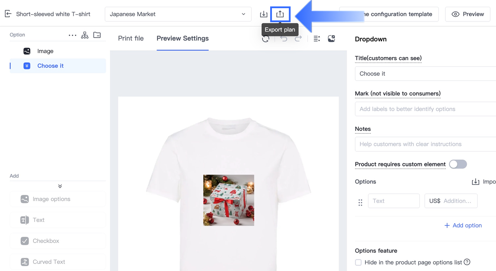The image size is (496, 271).
Task: Add a Checkbox element
Action: pyautogui.click(x=58, y=241)
